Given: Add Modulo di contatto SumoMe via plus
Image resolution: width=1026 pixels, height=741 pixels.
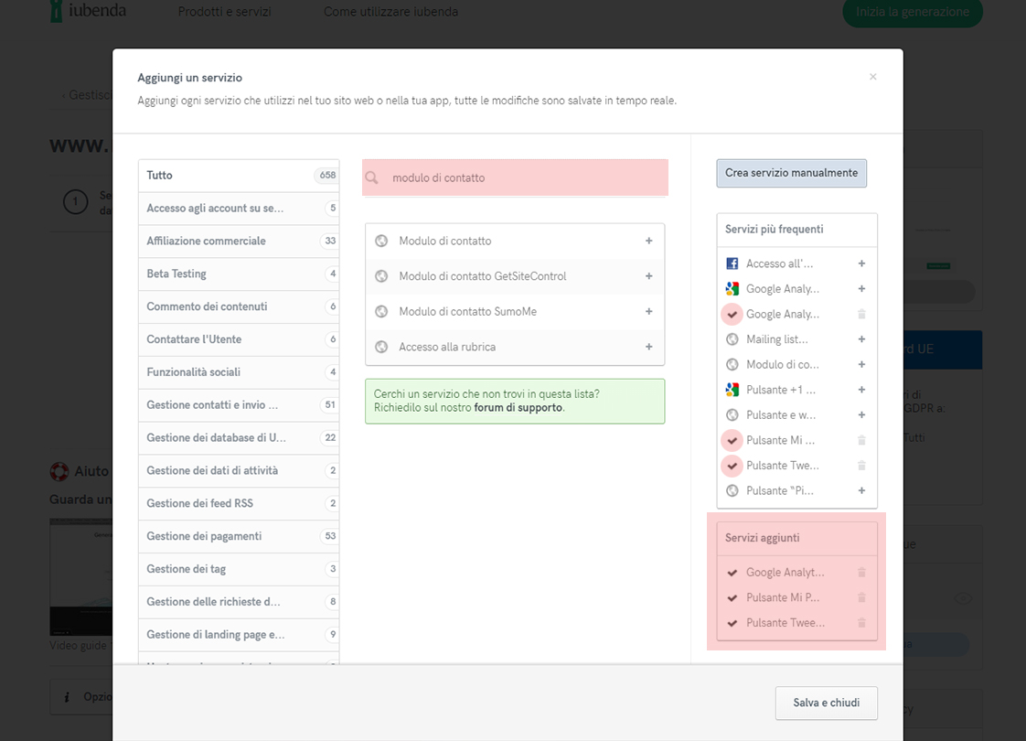Looking at the screenshot, I should (648, 312).
